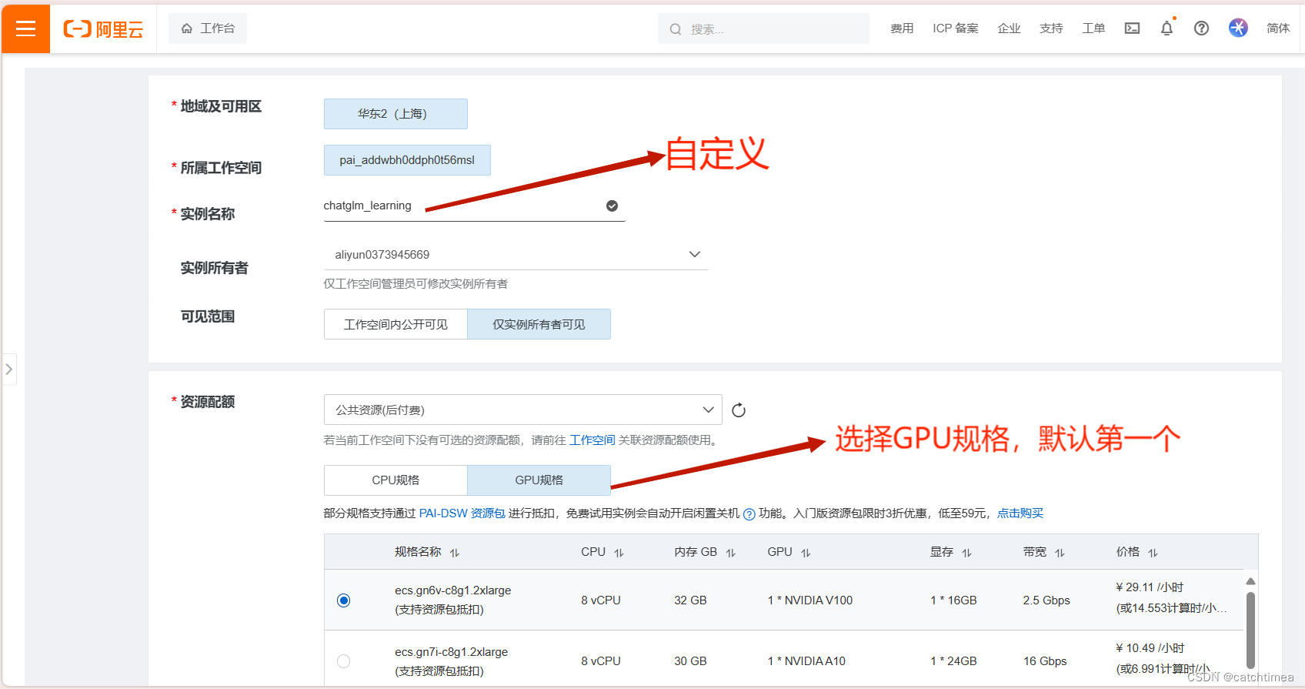The width and height of the screenshot is (1305, 689).
Task: Click the instance name validation checkmark
Action: 612,206
